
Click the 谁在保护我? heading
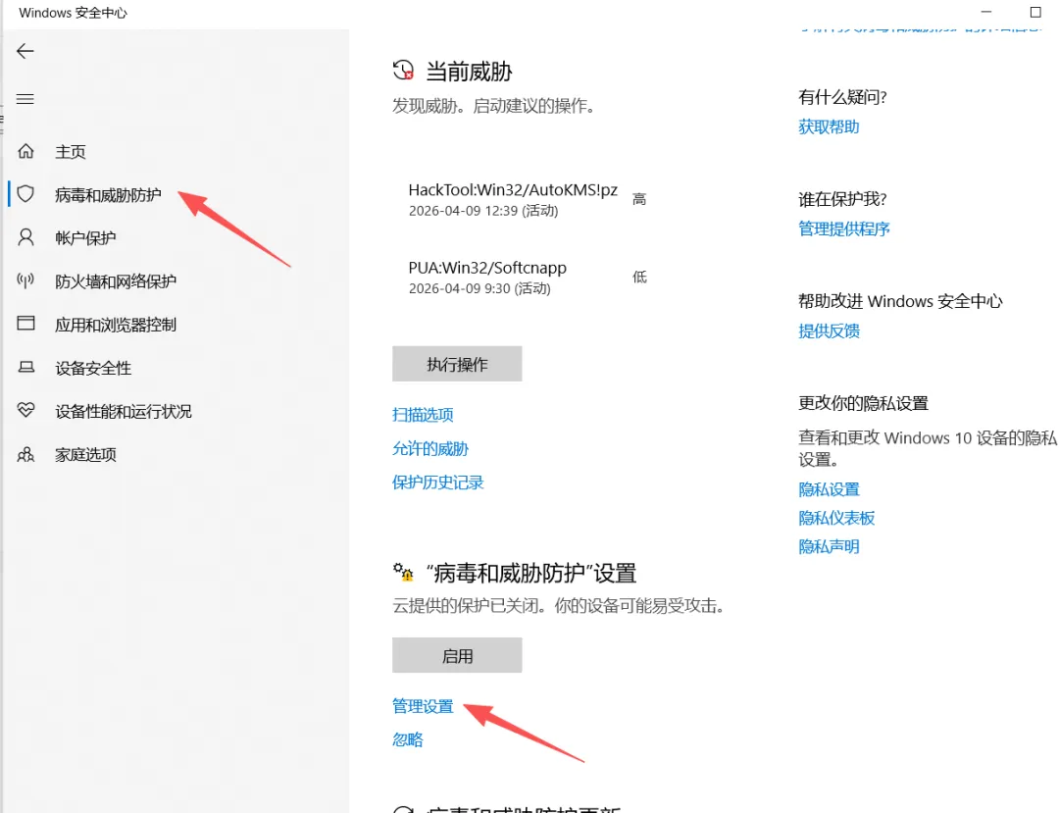click(842, 199)
